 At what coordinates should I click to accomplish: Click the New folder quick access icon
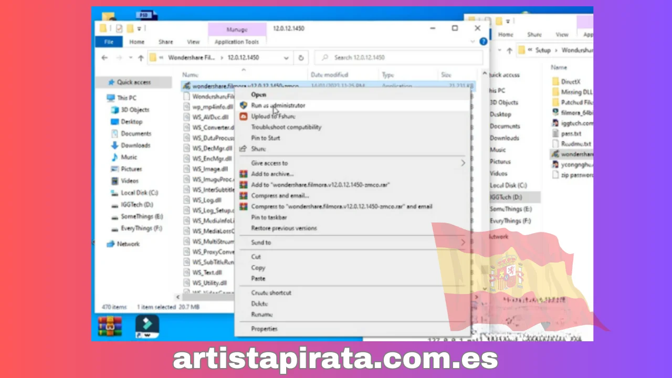(130, 28)
